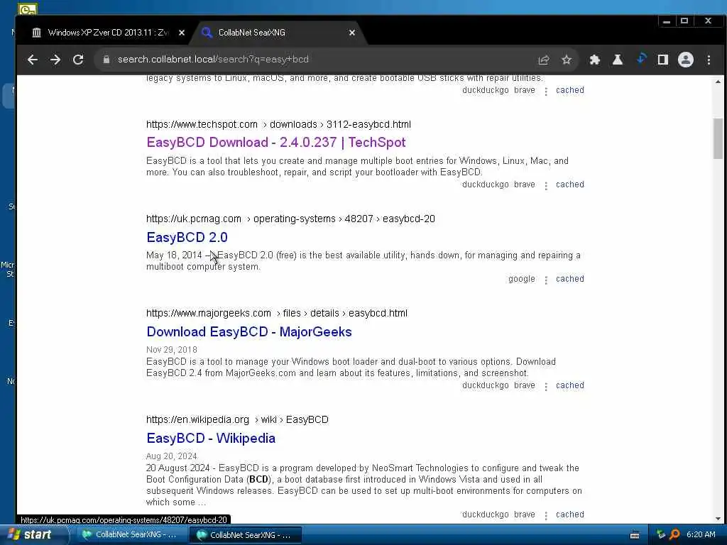The height and width of the screenshot is (545, 727).
Task: Open cached link for pcmag result
Action: [x=570, y=279]
